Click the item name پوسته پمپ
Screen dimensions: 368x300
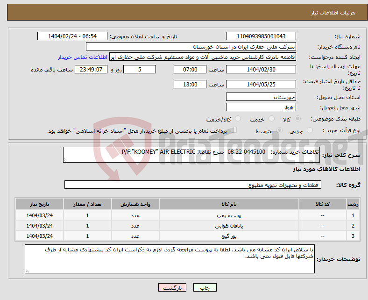229,215
